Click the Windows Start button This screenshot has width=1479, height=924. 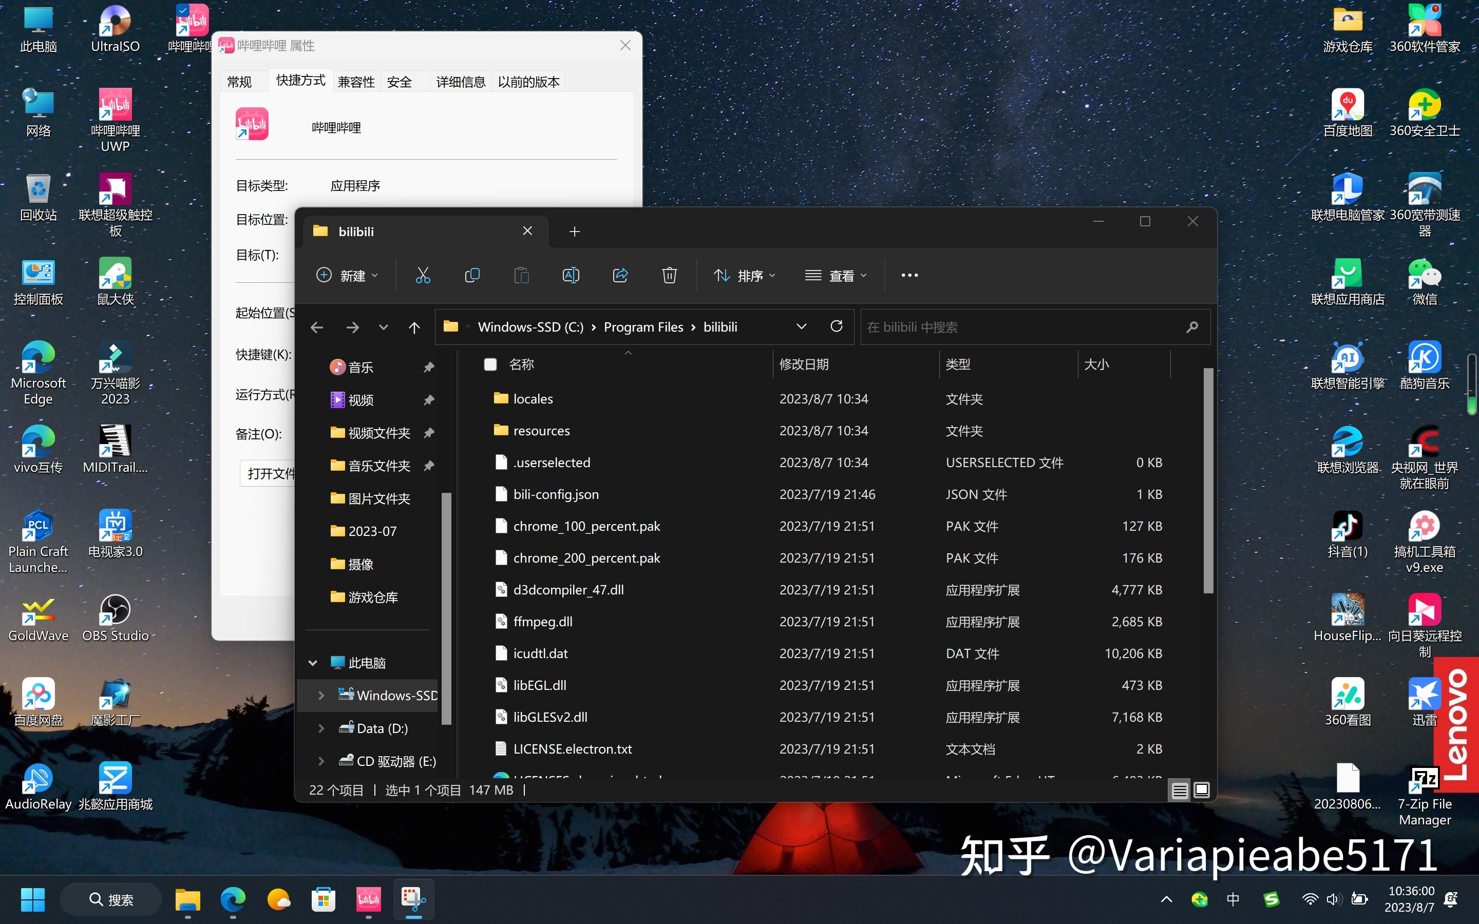point(33,899)
